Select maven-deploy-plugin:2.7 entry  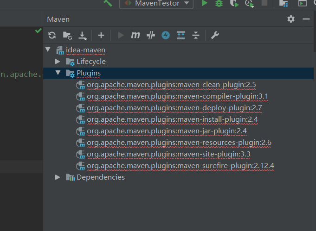174,108
